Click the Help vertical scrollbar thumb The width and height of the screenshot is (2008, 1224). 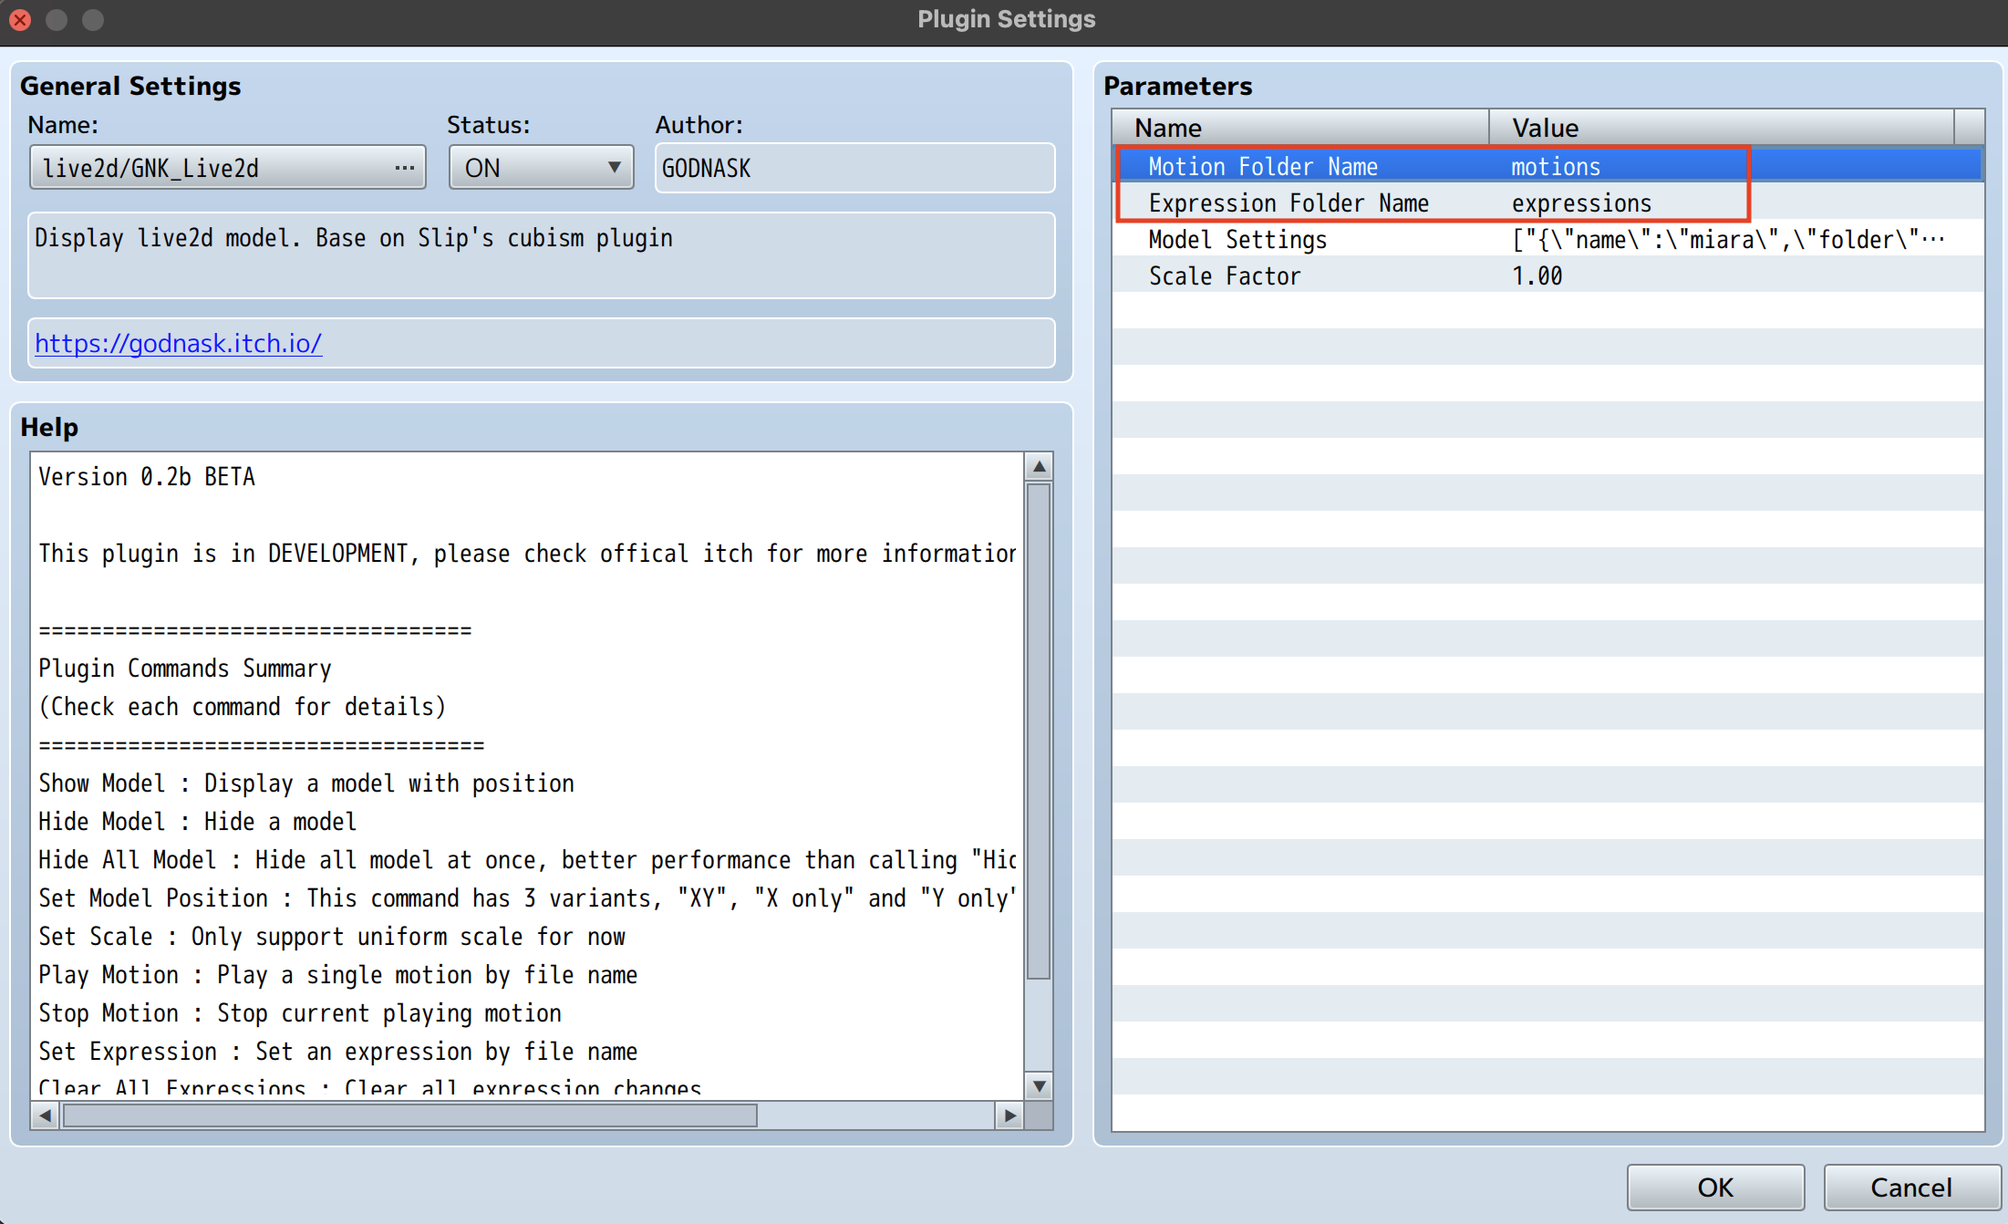point(1039,730)
